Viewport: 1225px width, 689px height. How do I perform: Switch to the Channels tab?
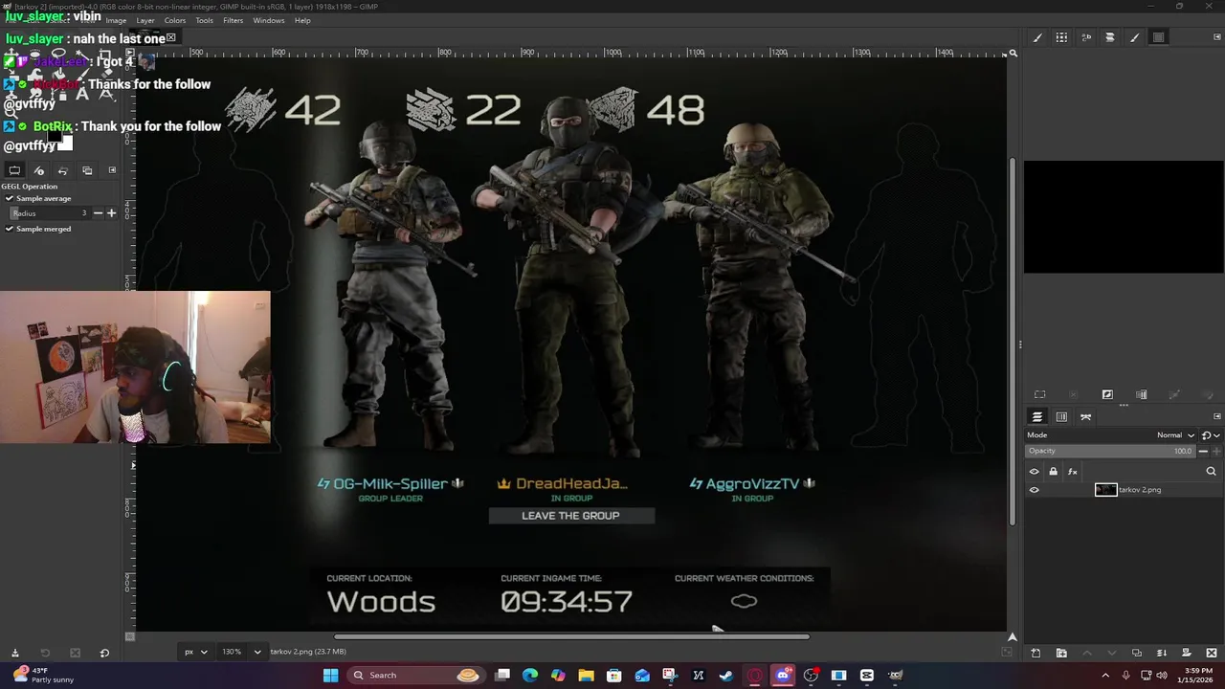[1061, 416]
